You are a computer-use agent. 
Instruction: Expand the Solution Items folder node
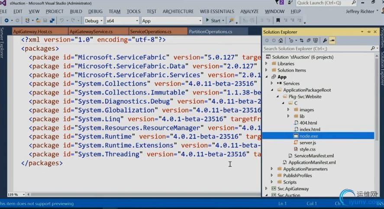(x=266, y=70)
